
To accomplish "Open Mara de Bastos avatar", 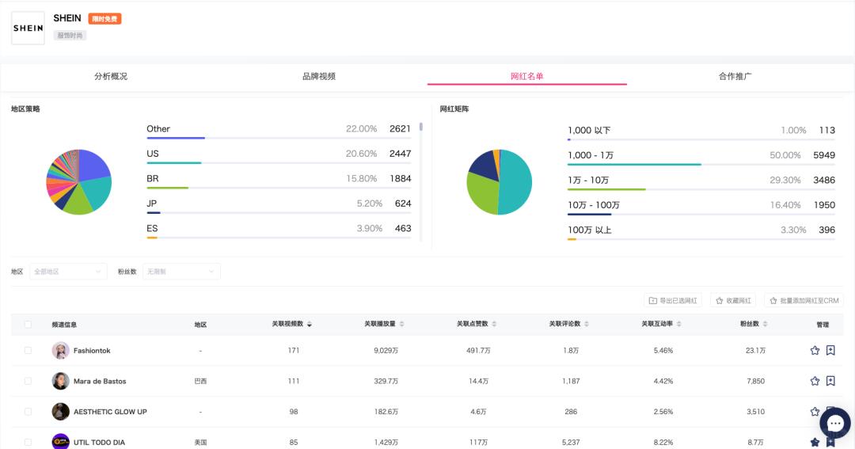I will (60, 381).
